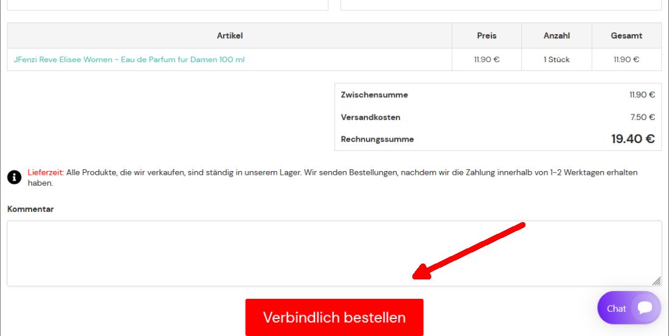This screenshot has height=336, width=669.
Task: Click the Gesamt column header
Action: pyautogui.click(x=626, y=35)
